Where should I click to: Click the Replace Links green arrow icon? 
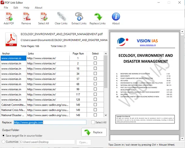[x=98, y=17]
